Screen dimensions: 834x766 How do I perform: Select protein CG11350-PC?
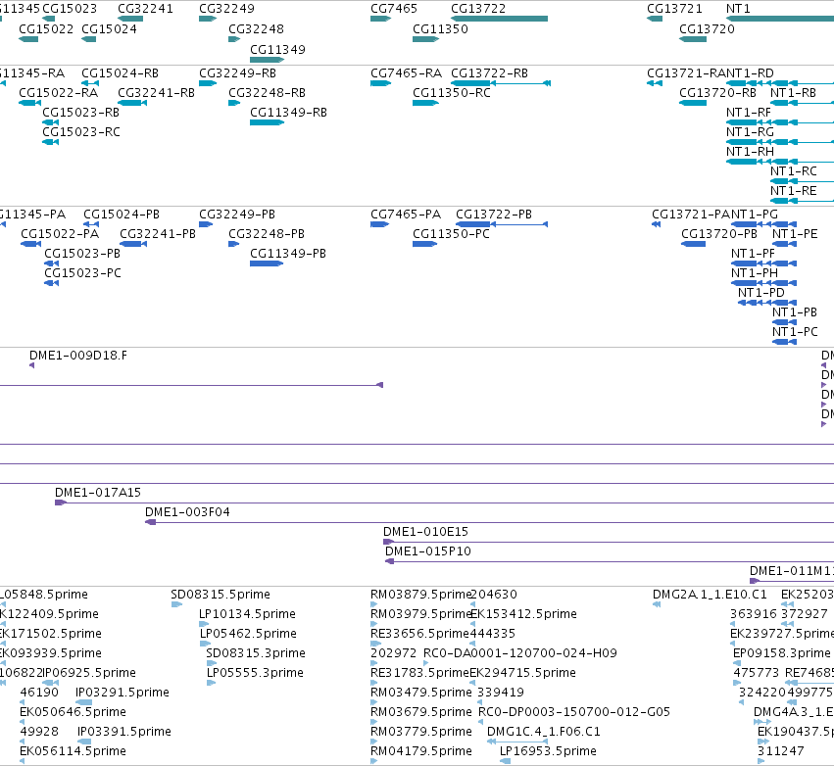click(451, 234)
